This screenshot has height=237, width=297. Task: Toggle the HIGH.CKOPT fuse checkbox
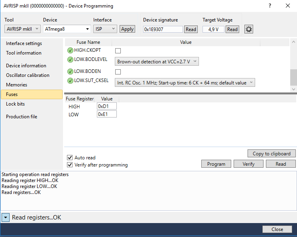118,51
